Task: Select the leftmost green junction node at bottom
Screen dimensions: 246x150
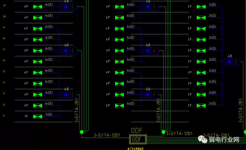Action: pyautogui.click(x=81, y=132)
